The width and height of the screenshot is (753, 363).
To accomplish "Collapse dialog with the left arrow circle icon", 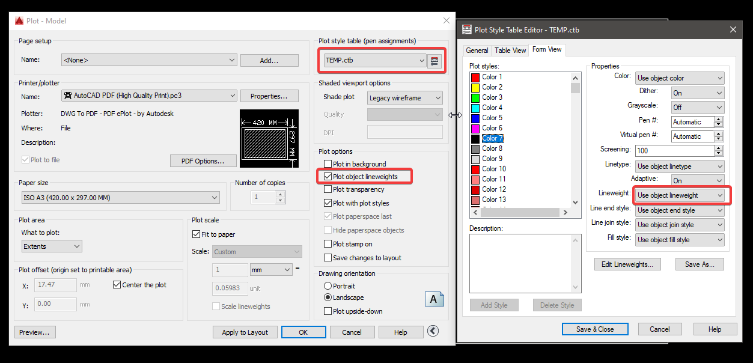I will click(x=433, y=331).
